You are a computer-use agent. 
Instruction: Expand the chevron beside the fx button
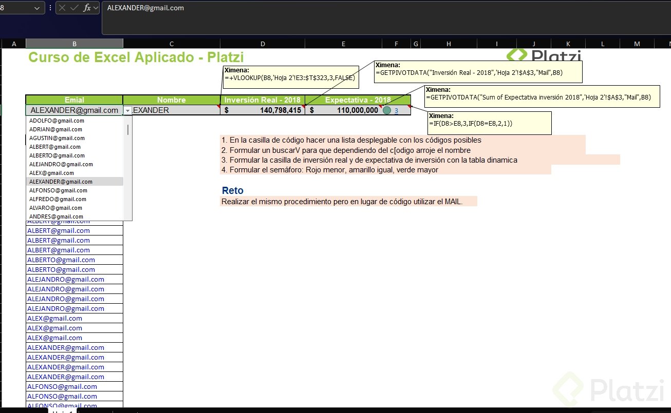tap(96, 8)
